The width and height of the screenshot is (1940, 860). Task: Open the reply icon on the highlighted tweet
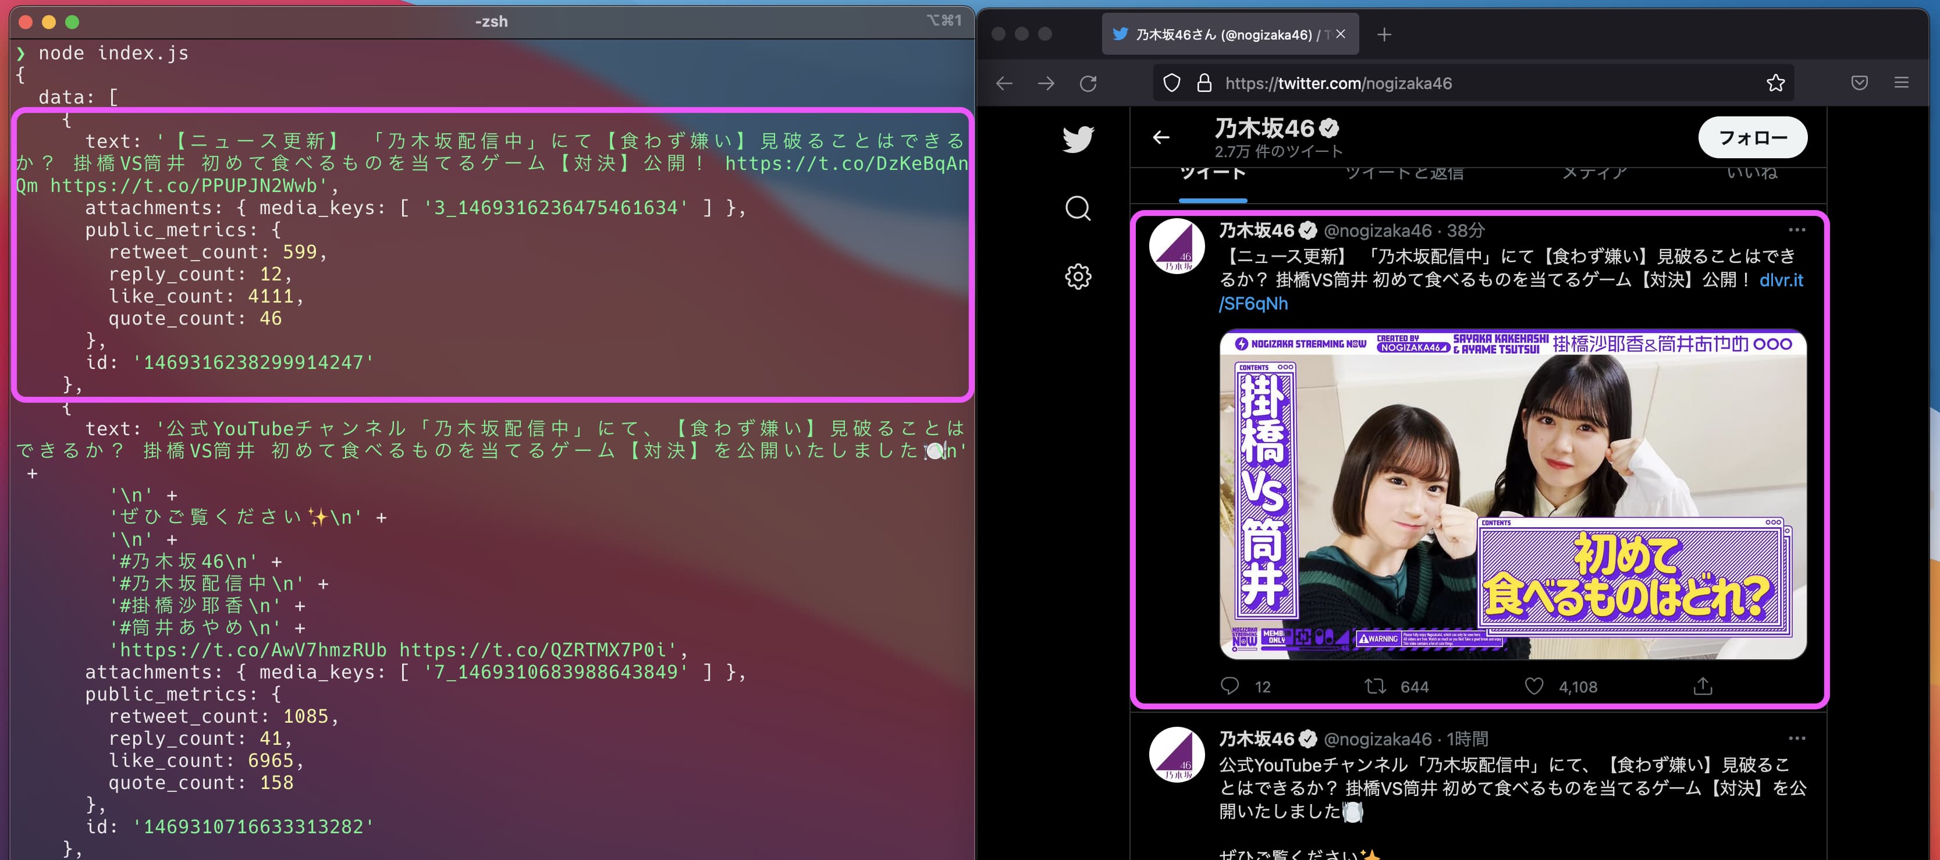point(1231,686)
